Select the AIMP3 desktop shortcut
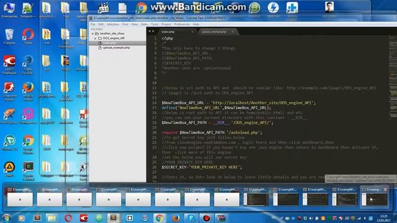Screen dimensions: 397x223 coord(9,169)
